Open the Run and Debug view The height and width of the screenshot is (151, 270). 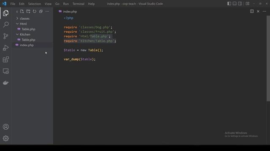click(5, 48)
